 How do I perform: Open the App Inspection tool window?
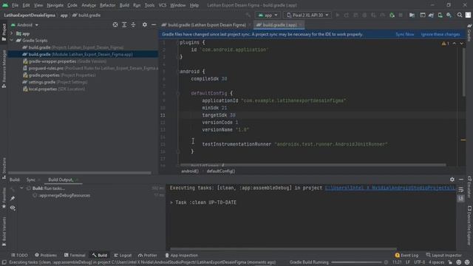pos(181,255)
